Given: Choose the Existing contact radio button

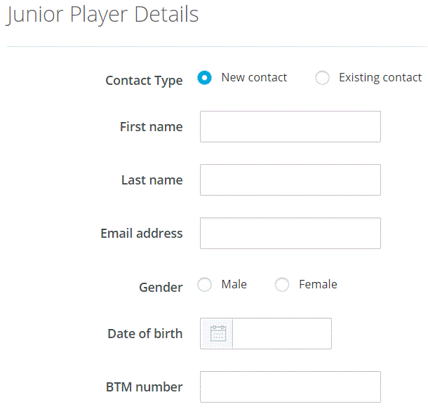Looking at the screenshot, I should [x=322, y=78].
